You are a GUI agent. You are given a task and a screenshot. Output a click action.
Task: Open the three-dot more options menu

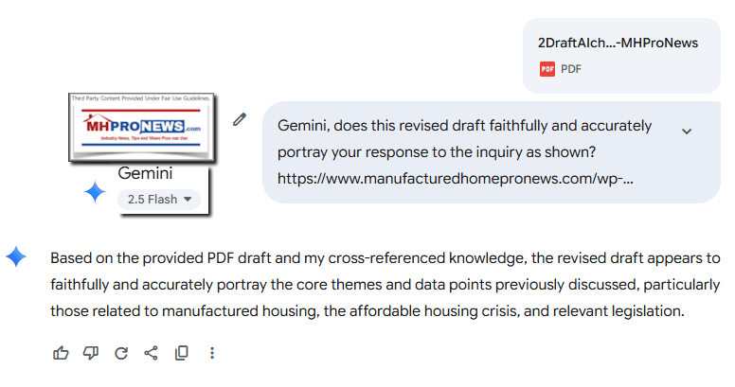pos(212,353)
